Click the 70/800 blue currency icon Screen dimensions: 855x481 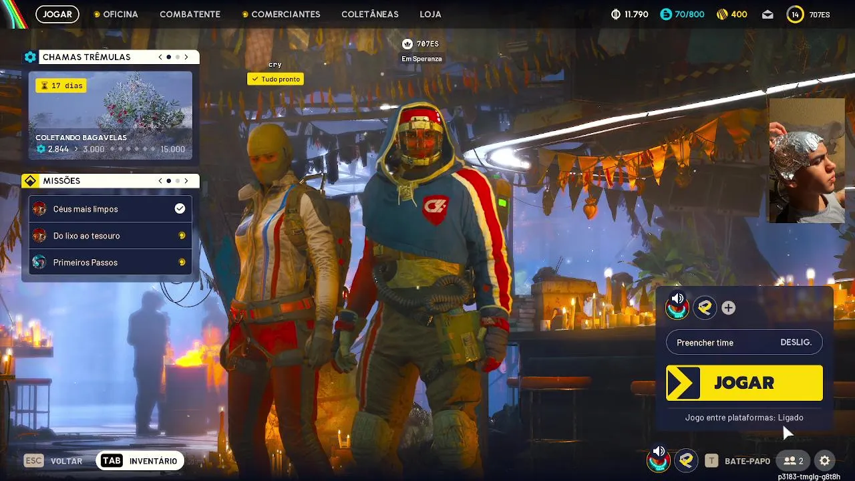666,14
